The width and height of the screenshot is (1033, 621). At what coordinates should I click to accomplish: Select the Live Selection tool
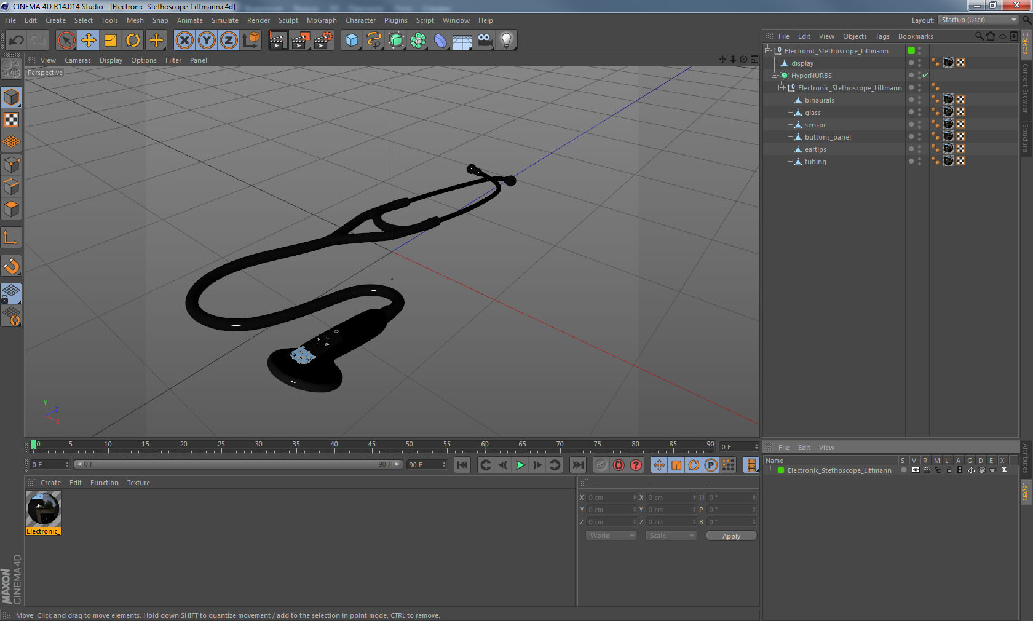pyautogui.click(x=66, y=41)
